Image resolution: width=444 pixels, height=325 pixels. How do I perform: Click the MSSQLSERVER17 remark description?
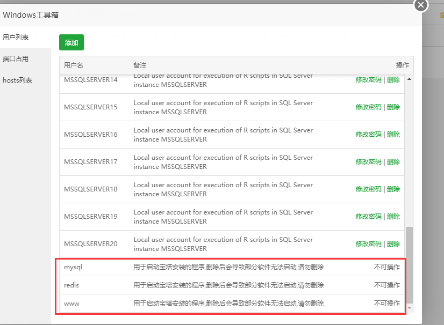pos(223,162)
